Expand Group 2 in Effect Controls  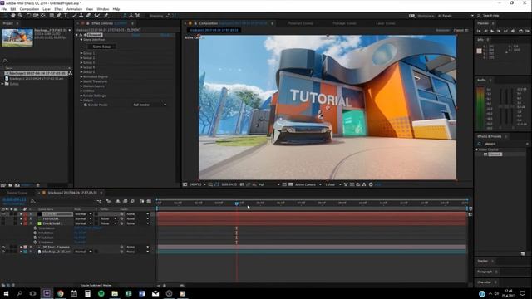(81, 58)
